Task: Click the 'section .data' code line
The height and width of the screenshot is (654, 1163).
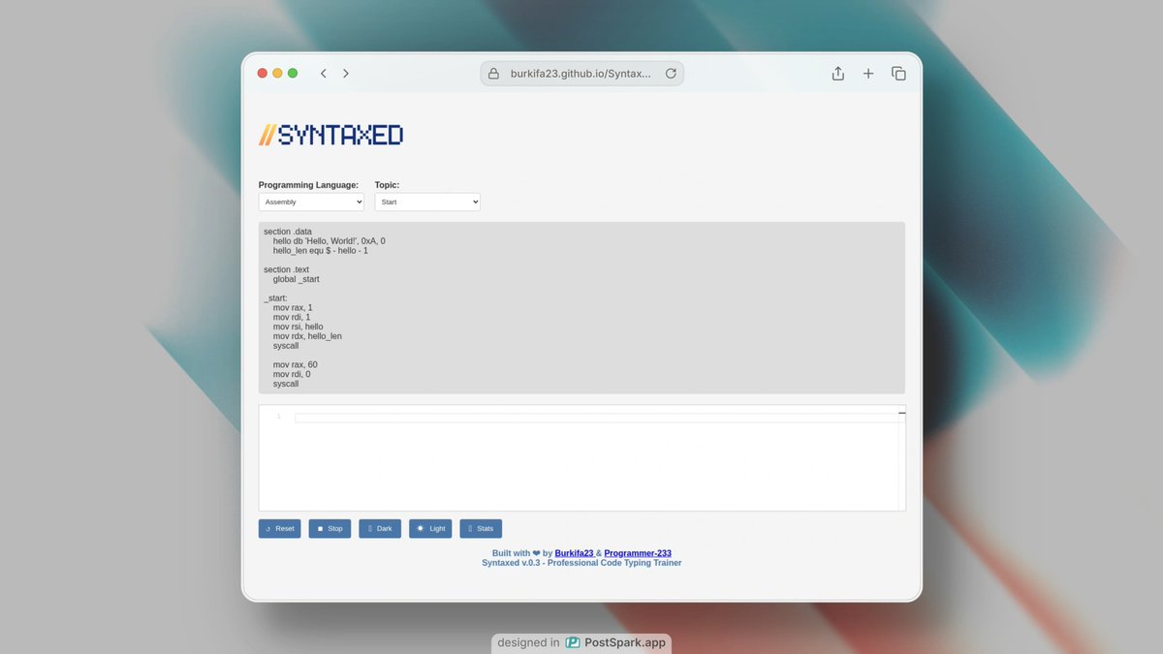Action: [x=288, y=232]
